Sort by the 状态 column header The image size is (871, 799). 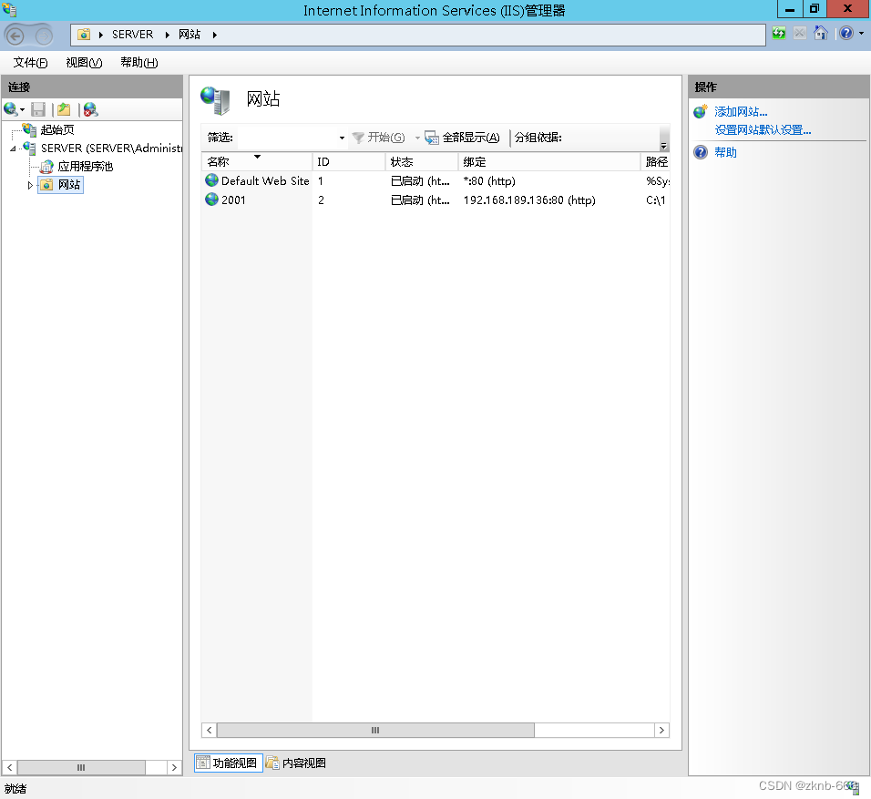point(422,161)
